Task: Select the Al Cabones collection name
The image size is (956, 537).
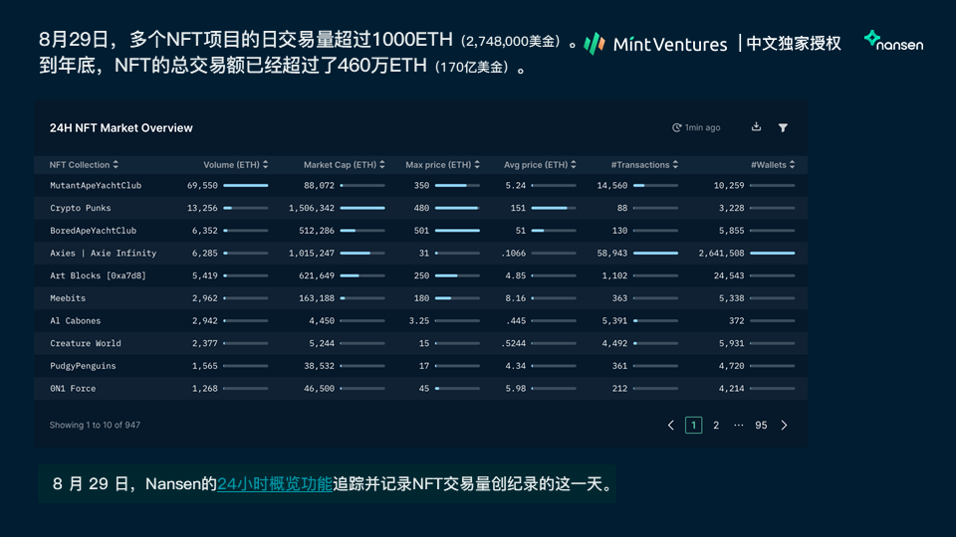Action: [76, 320]
